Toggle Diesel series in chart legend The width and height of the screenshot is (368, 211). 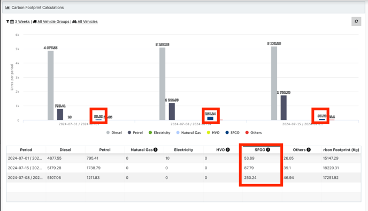(114, 132)
